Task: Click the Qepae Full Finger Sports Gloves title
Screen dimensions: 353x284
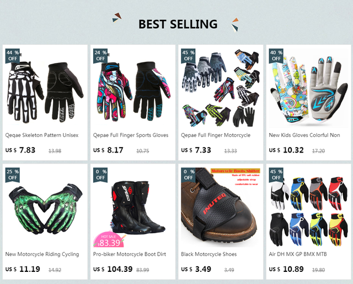Action: pos(131,135)
